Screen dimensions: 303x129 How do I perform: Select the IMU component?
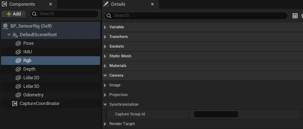(51, 52)
